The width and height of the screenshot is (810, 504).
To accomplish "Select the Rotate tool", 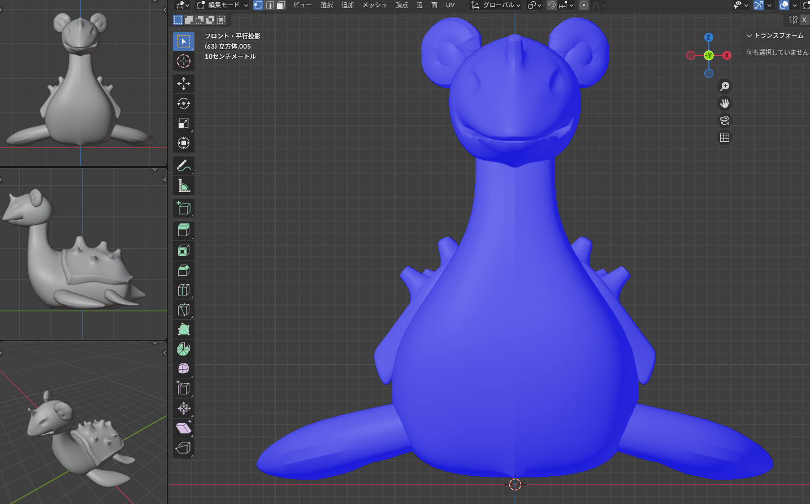I will click(x=184, y=103).
